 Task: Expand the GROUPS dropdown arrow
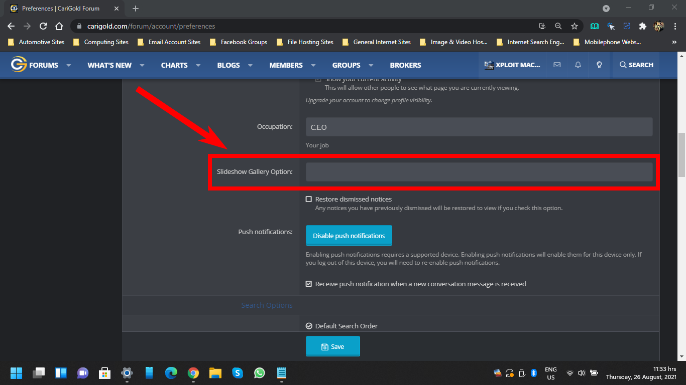[x=371, y=65]
